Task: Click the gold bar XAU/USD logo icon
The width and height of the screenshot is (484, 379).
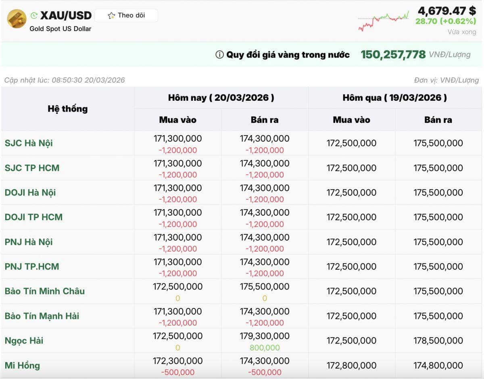Action: point(17,19)
